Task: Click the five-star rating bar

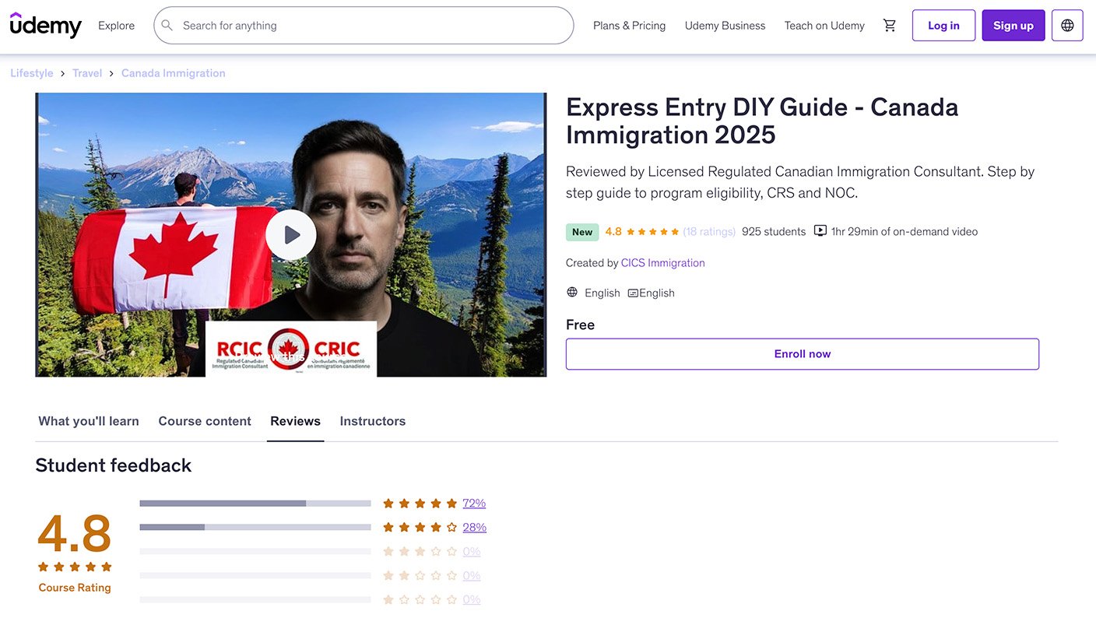Action: (x=255, y=504)
